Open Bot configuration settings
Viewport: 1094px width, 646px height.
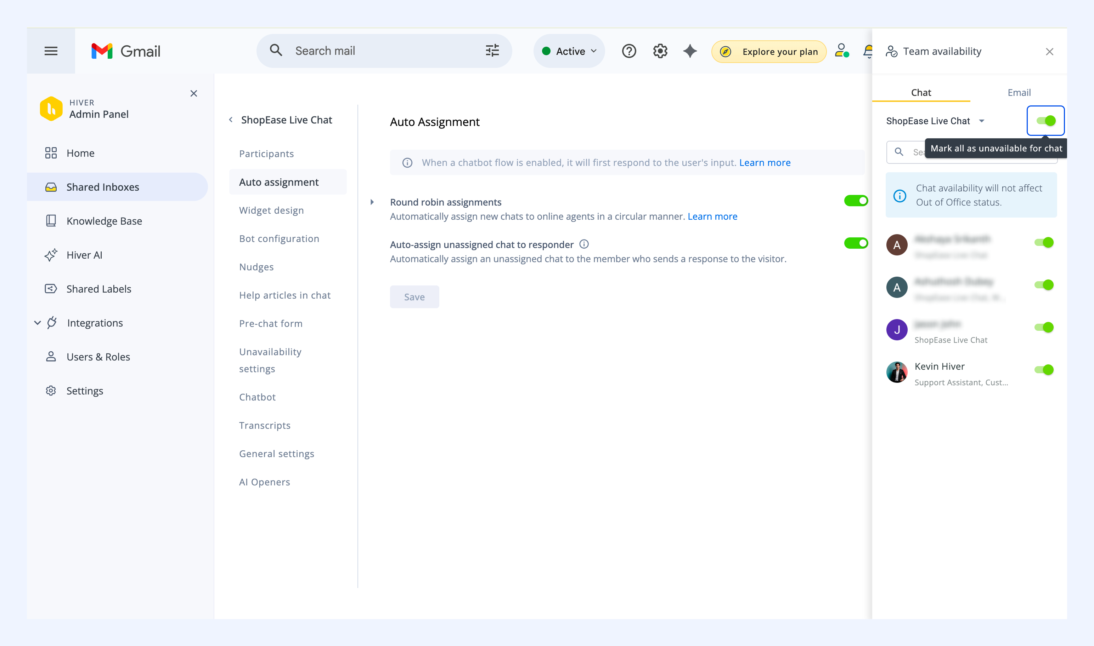click(x=279, y=238)
